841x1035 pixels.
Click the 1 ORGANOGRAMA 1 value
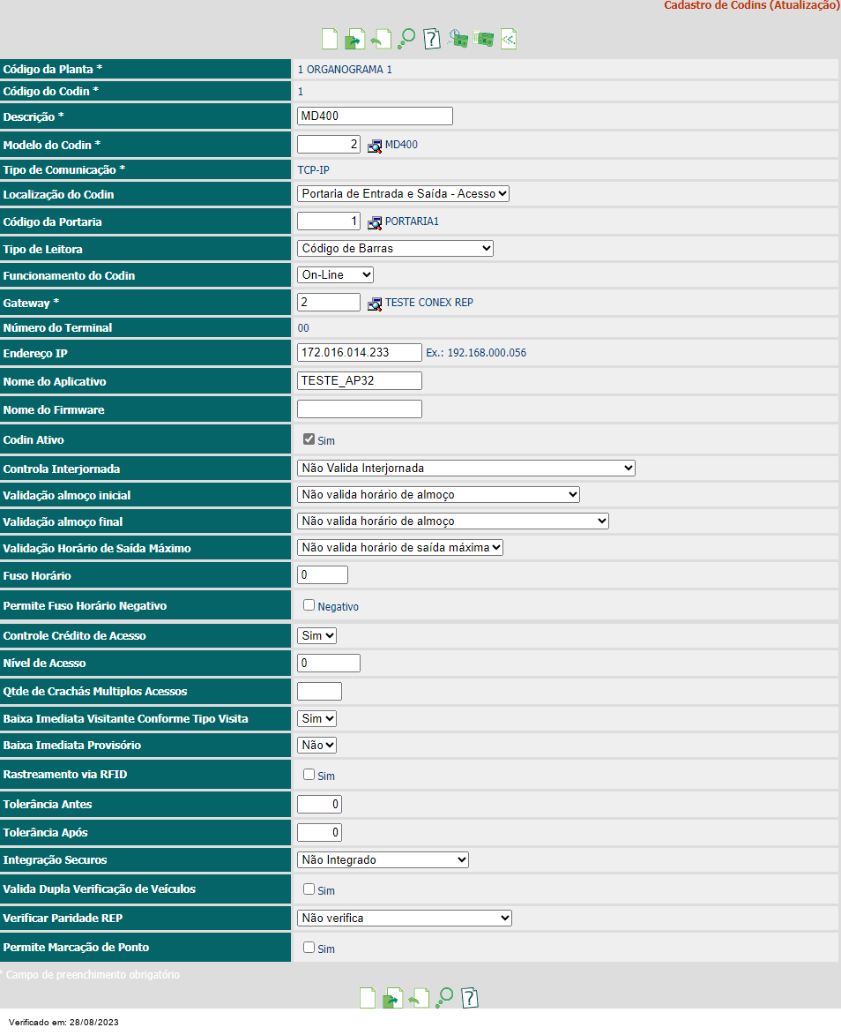(x=345, y=70)
